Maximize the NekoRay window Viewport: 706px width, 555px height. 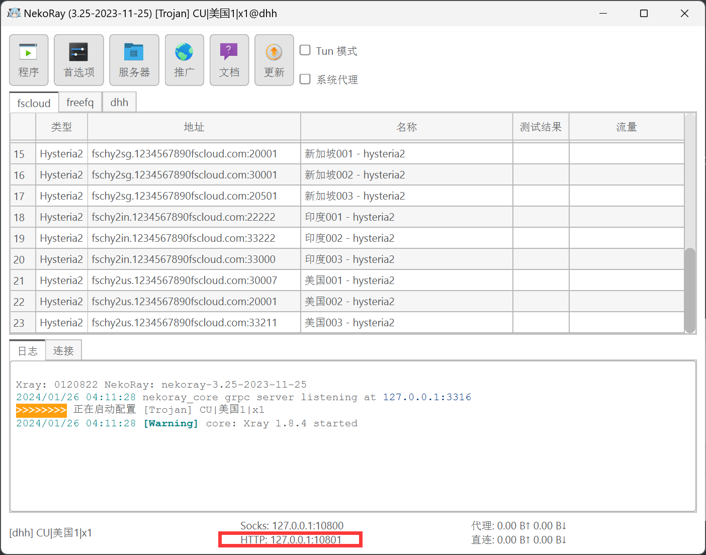[644, 14]
